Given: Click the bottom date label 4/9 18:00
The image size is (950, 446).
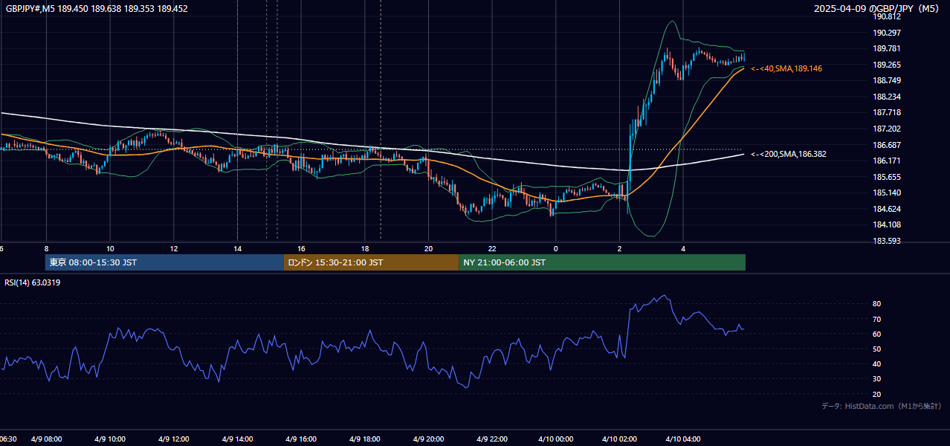Looking at the screenshot, I should coord(365,439).
